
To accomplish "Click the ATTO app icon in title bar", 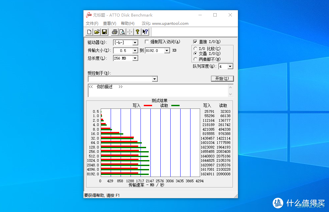I will [x=89, y=15].
